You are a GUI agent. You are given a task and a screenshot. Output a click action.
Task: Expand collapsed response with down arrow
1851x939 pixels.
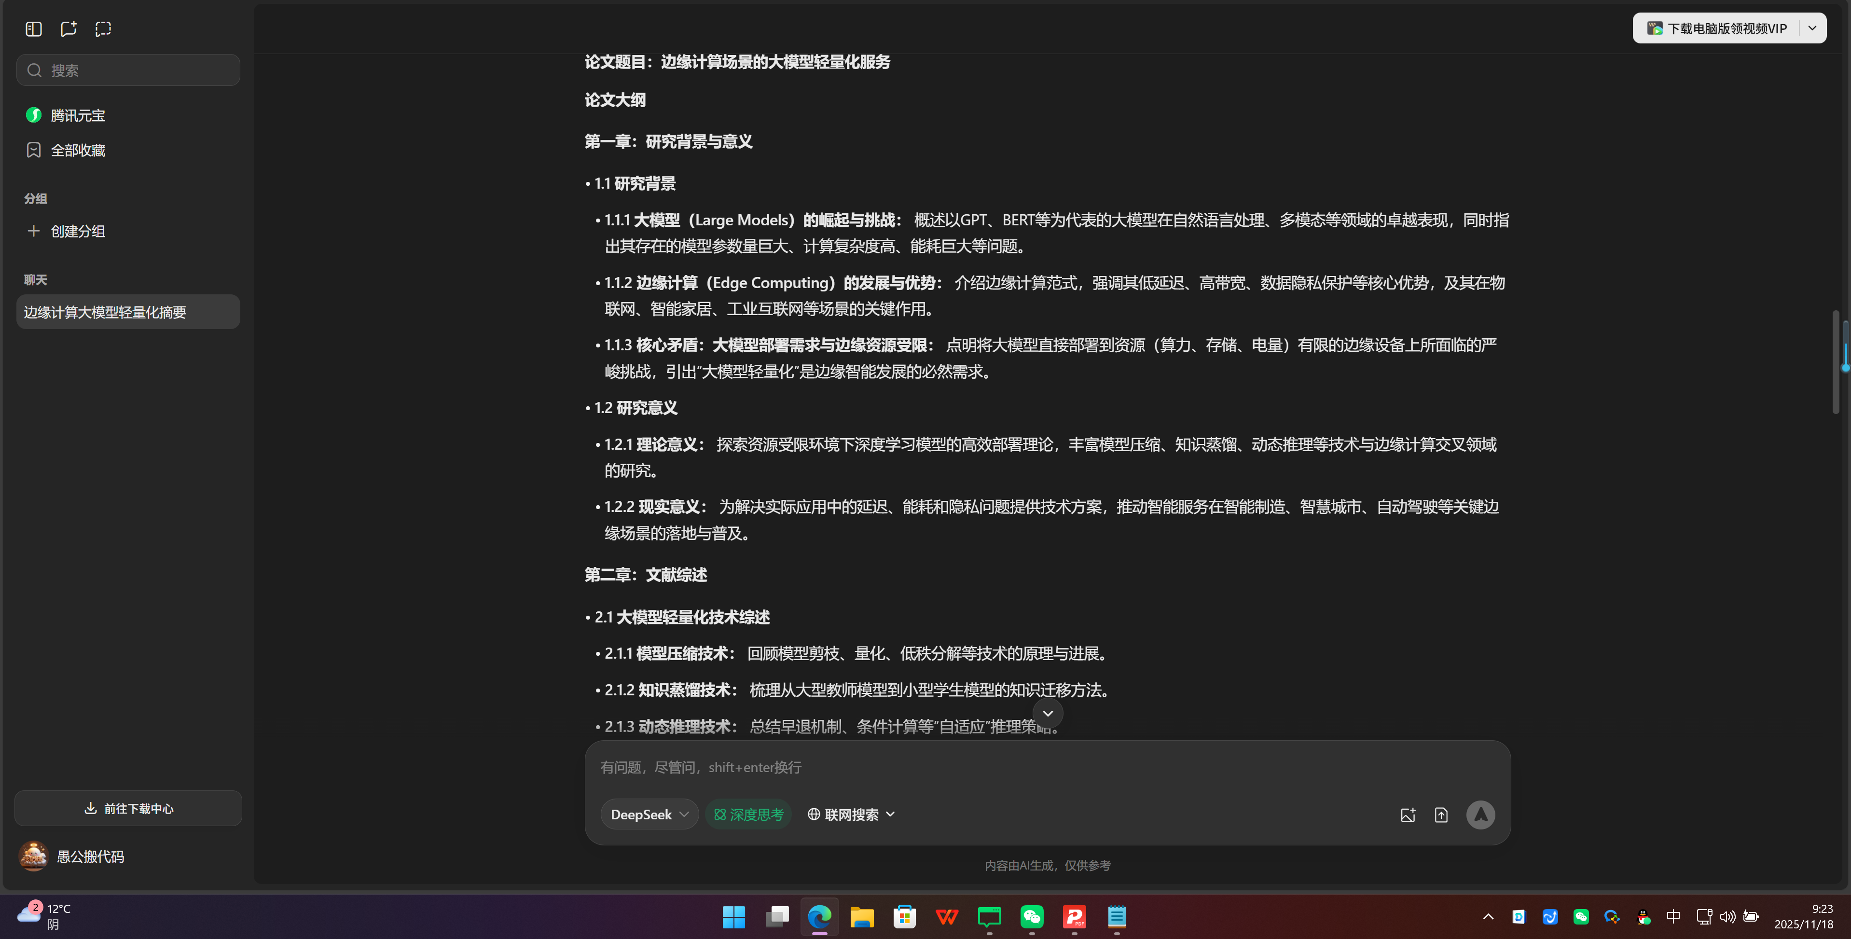(x=1047, y=713)
